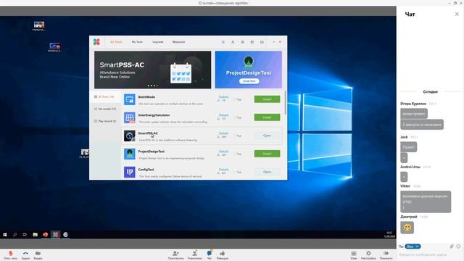Screen dimensions: 464x261
Task: Click Install Now on ProjectDesignTool banner
Action: point(249,81)
